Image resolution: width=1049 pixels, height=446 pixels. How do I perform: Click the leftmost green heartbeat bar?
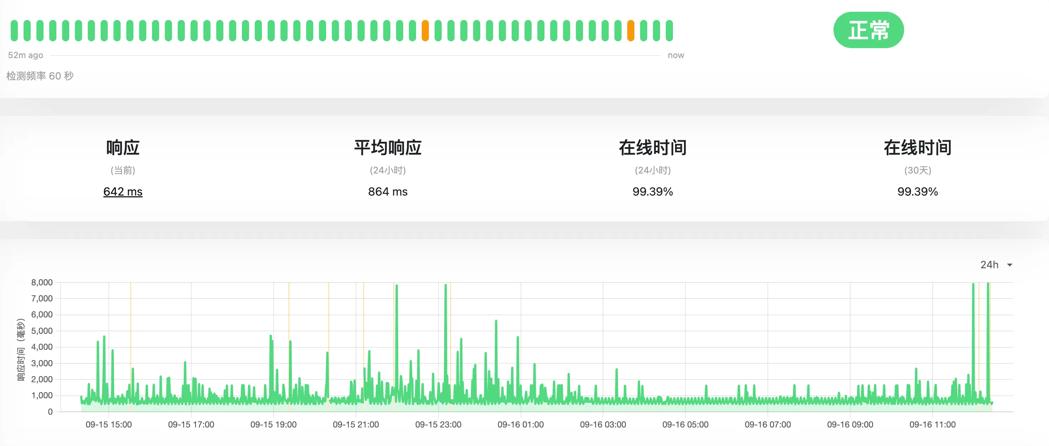(14, 31)
